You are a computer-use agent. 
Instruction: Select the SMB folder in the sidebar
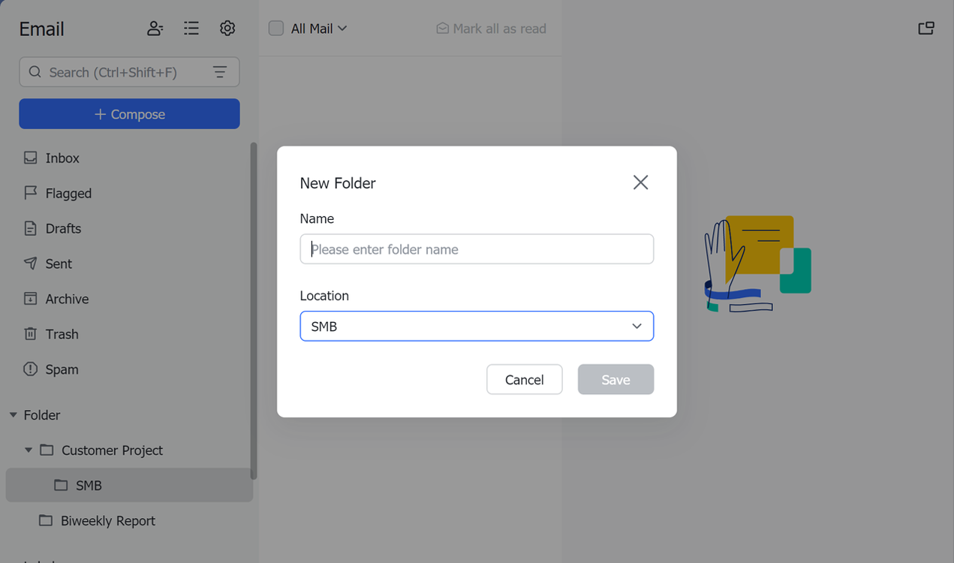point(88,485)
